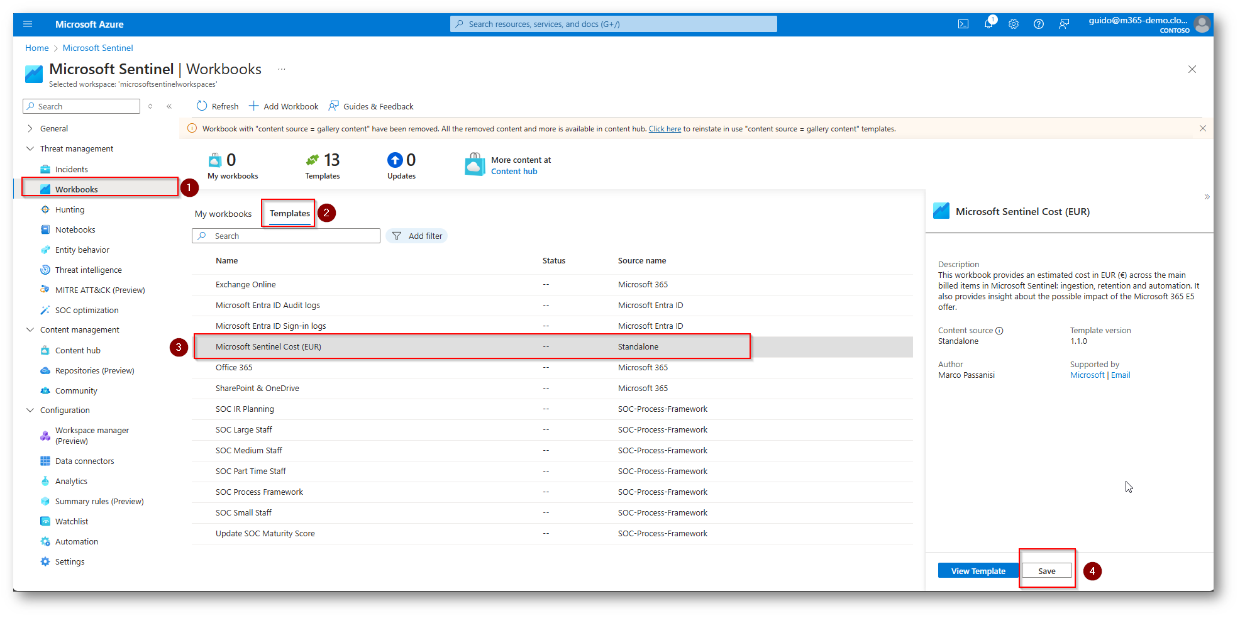The image size is (1240, 618).
Task: Collapse the Threat management section
Action: coord(30,148)
